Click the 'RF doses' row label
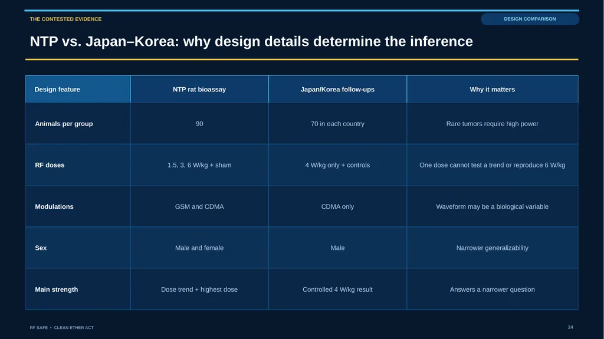Image resolution: width=604 pixels, height=339 pixels. [78, 165]
